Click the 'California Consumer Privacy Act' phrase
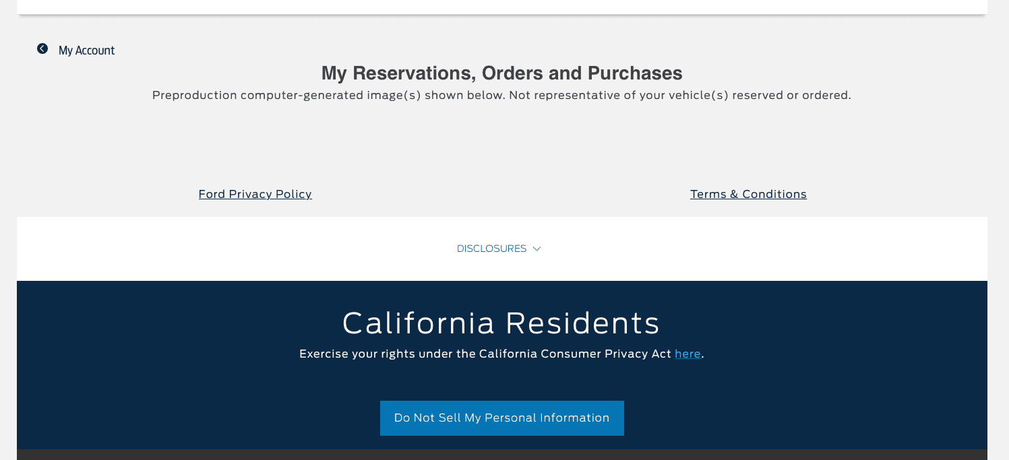1009x460 pixels. pos(575,354)
